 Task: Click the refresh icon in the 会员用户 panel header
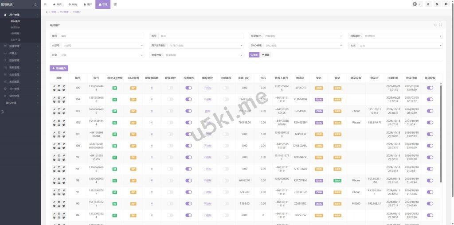click(x=435, y=25)
